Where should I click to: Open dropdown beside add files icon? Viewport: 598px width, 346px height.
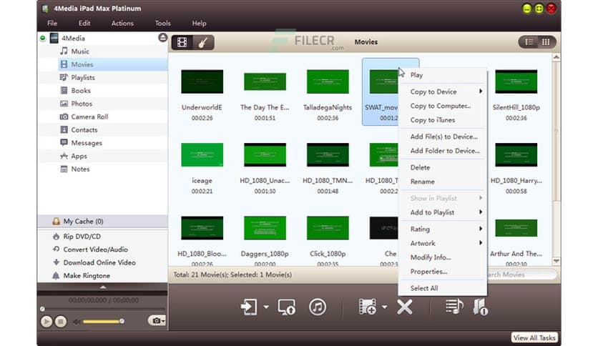pos(384,307)
